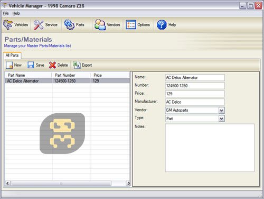
Task: Switch to the All Parts tab
Action: [12, 56]
